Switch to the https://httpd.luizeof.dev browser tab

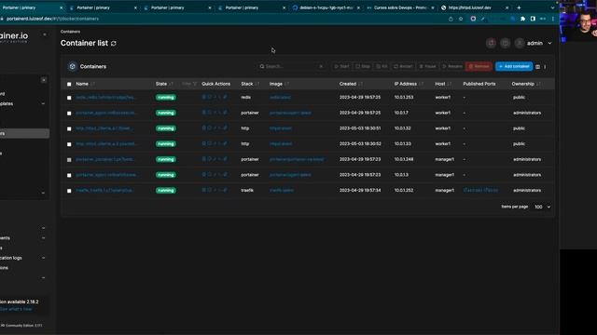click(x=475, y=7)
